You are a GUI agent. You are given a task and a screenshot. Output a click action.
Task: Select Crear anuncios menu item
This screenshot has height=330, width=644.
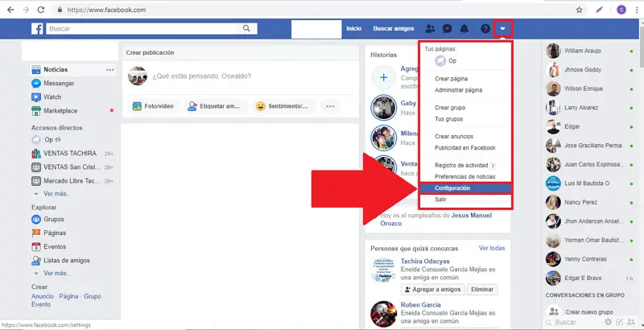pyautogui.click(x=454, y=136)
